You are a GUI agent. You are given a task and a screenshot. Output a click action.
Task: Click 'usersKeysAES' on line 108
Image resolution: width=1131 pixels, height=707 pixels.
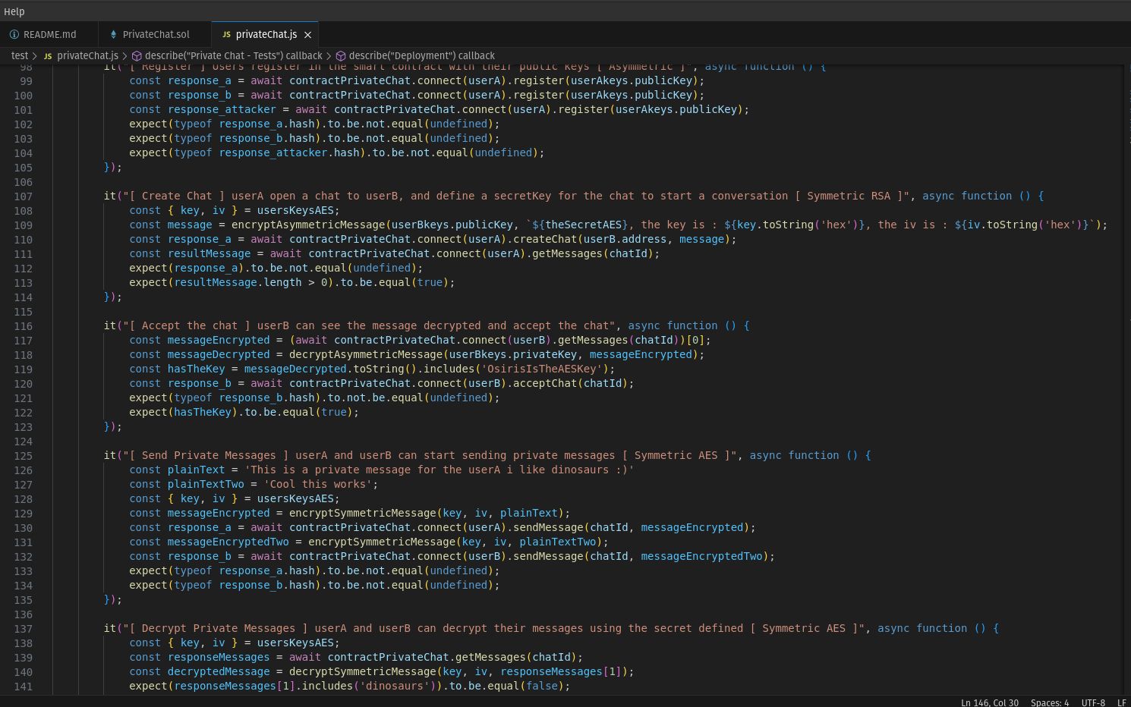click(295, 210)
